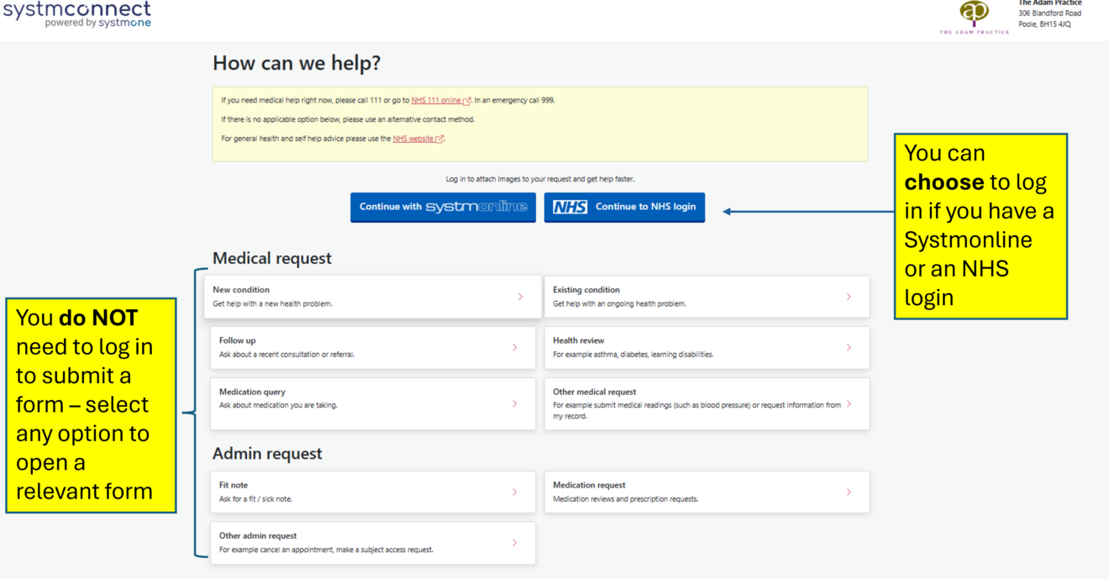Click the external link icon after NHS website
Image resolution: width=1109 pixels, height=579 pixels.
(x=439, y=139)
